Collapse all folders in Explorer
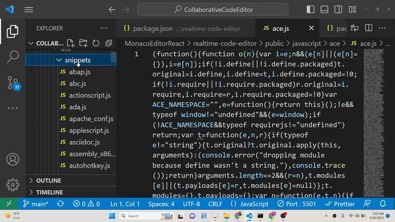 point(109,43)
